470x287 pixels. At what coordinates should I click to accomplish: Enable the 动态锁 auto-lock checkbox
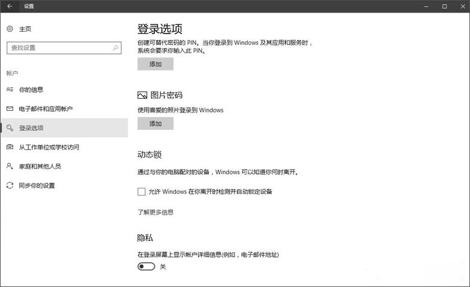coord(142,191)
